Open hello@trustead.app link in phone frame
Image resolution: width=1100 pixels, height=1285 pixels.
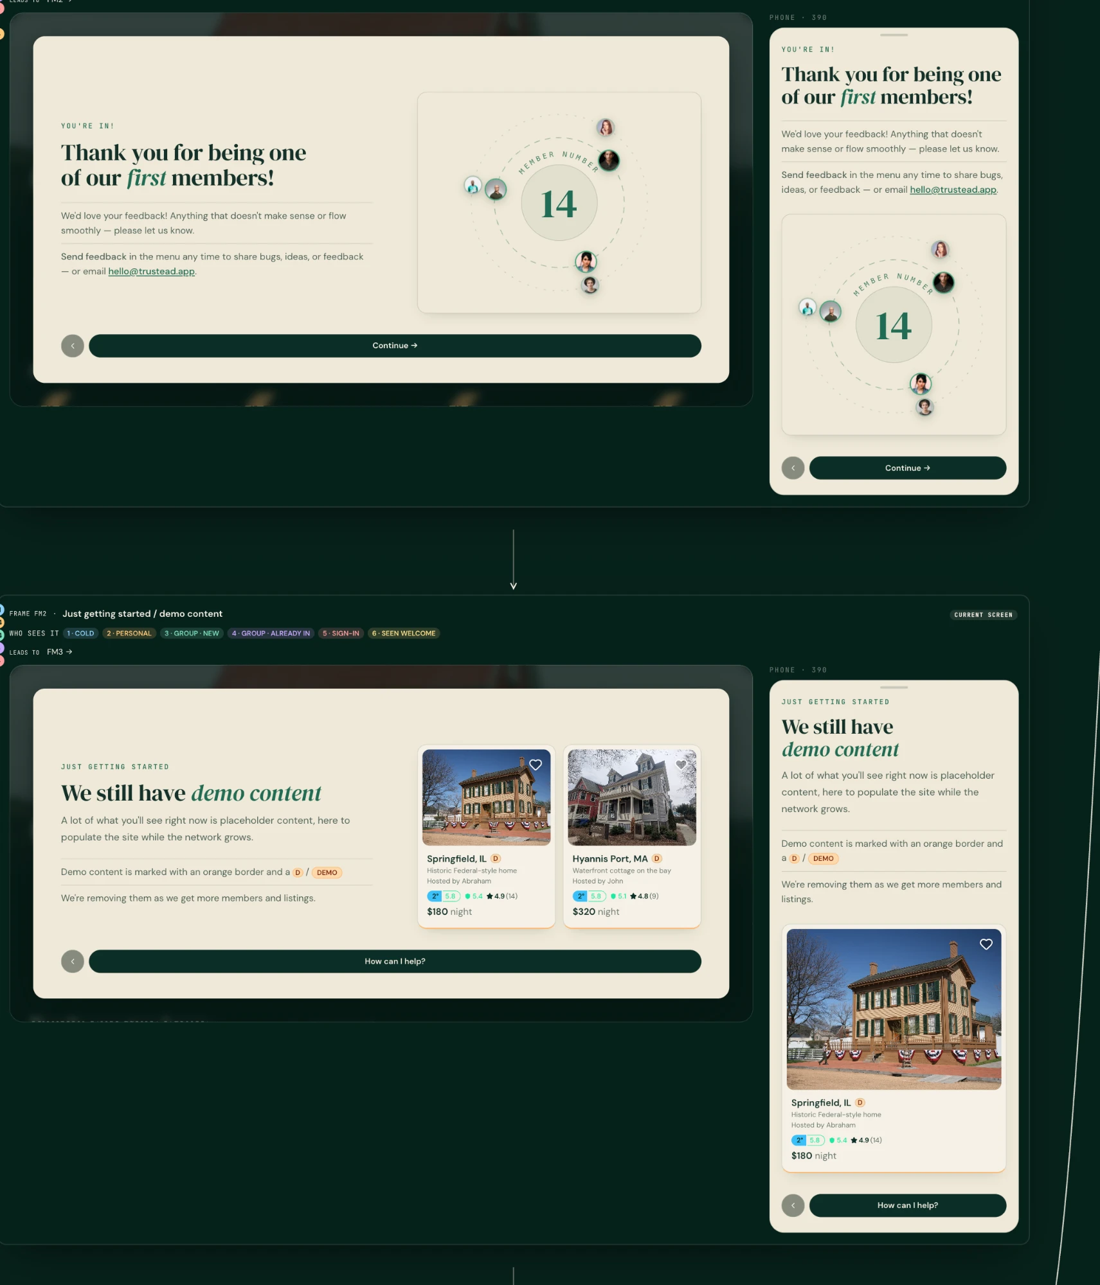[953, 190]
